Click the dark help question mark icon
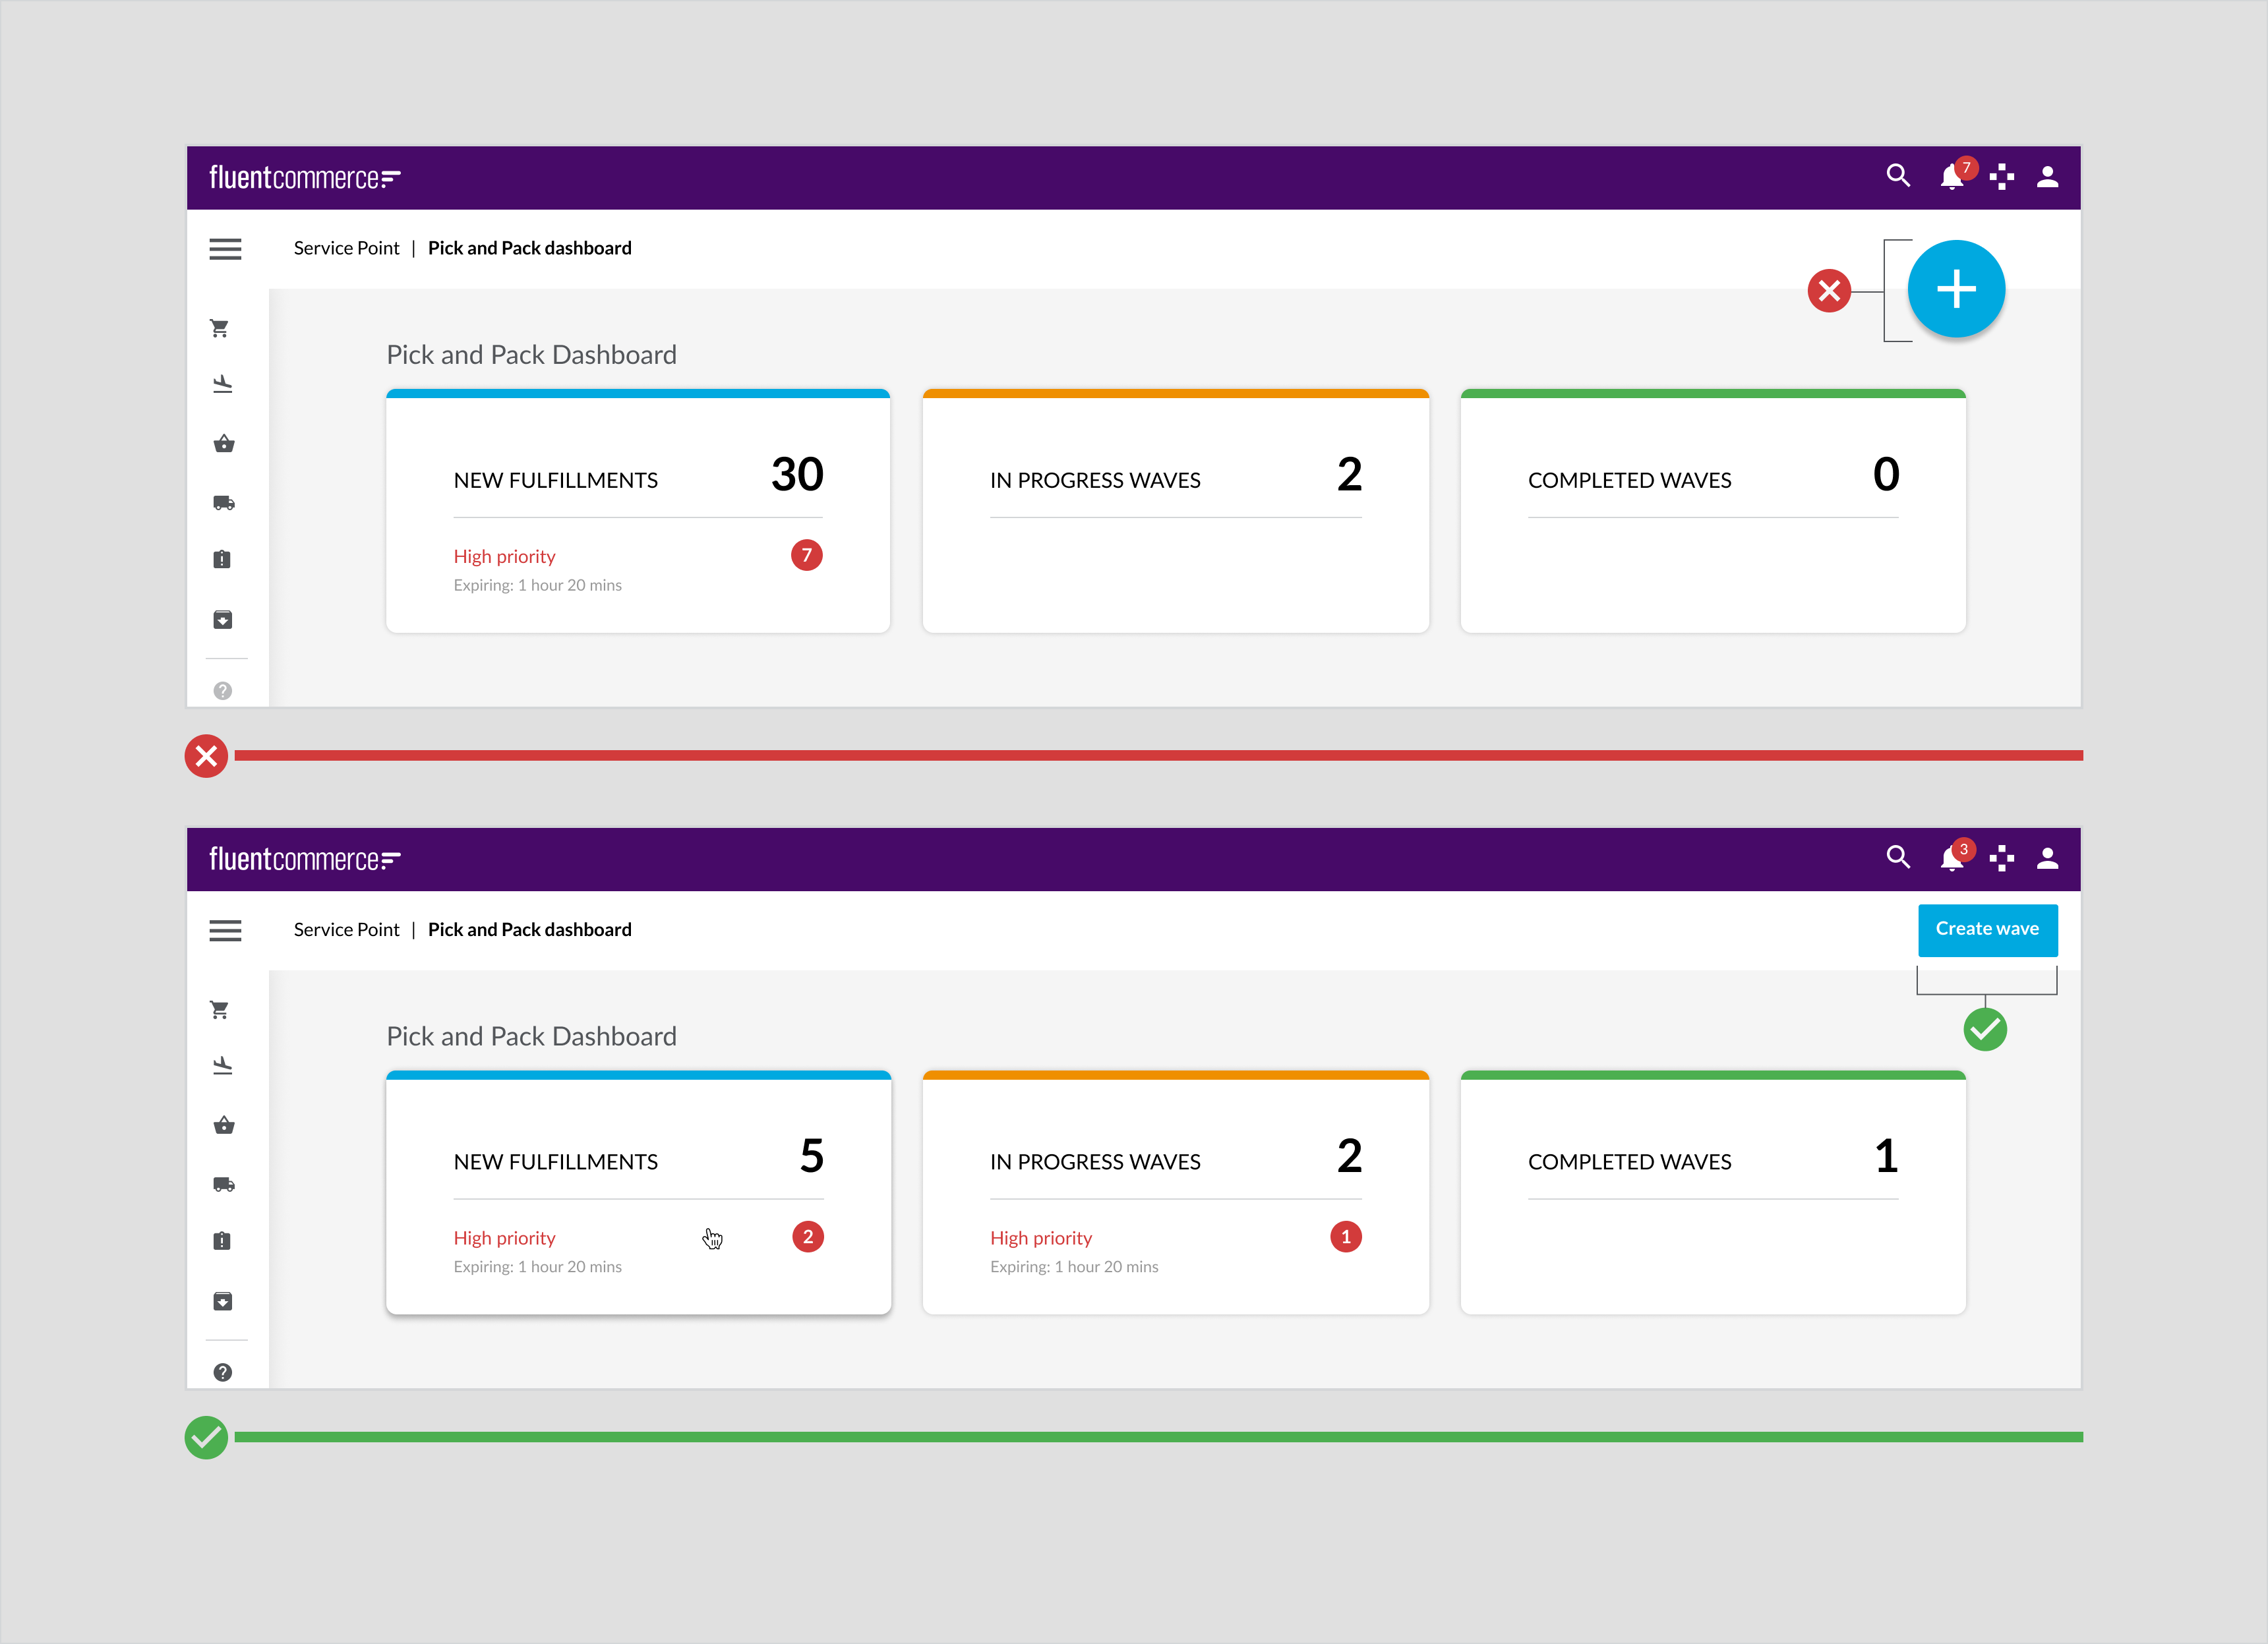Viewport: 2268px width, 1644px height. pos(223,1372)
